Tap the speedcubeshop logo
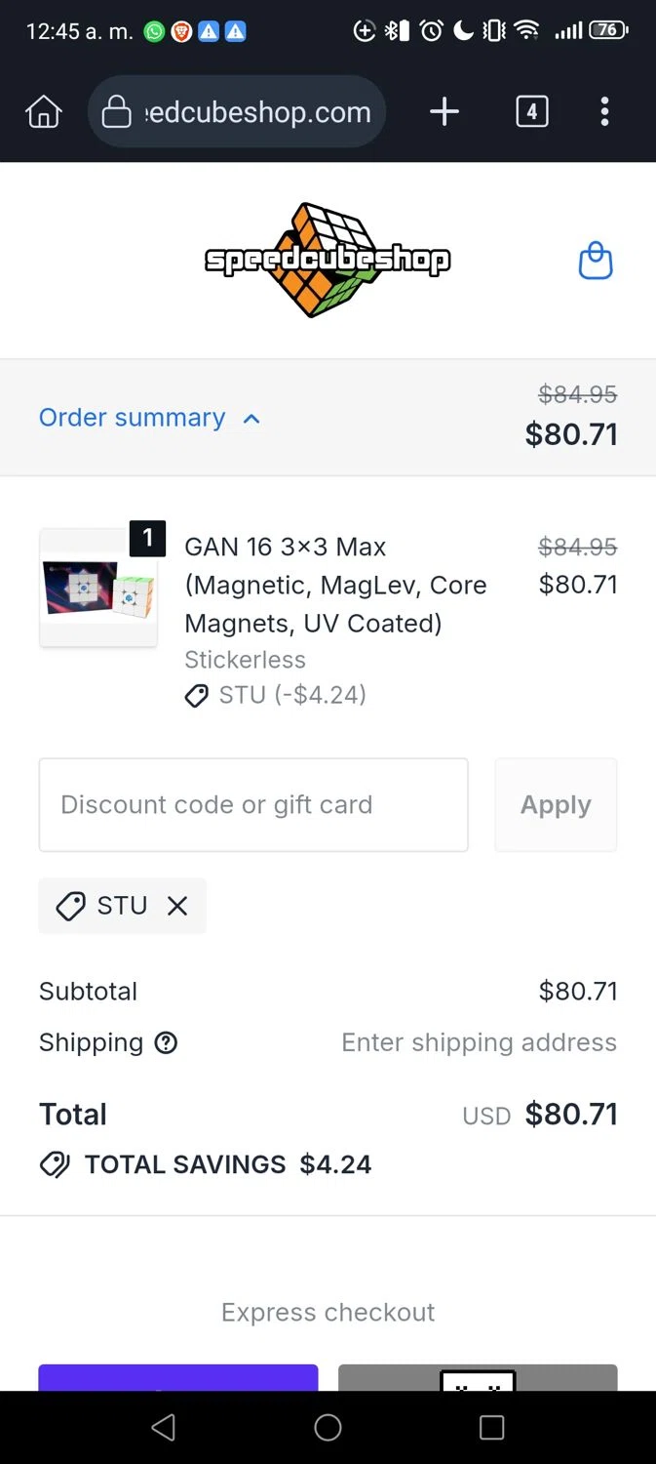Viewport: 656px width, 1464px height. coord(328,260)
